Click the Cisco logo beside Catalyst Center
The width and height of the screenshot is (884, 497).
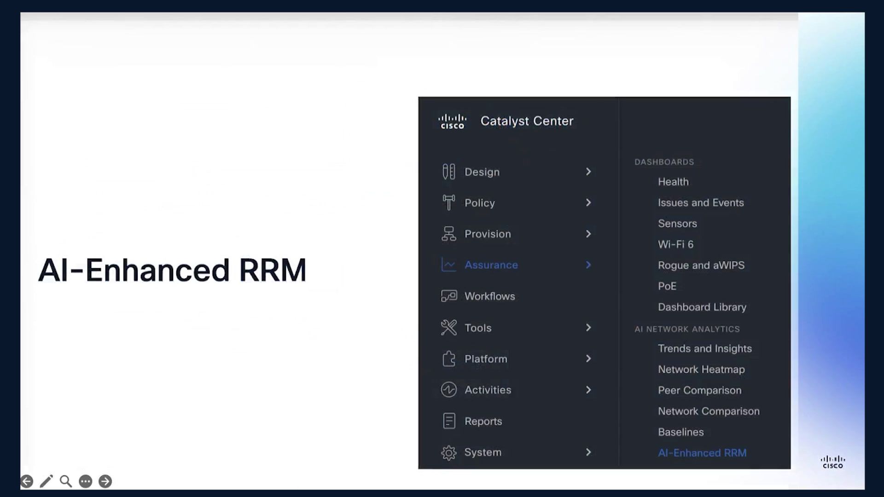click(x=452, y=121)
